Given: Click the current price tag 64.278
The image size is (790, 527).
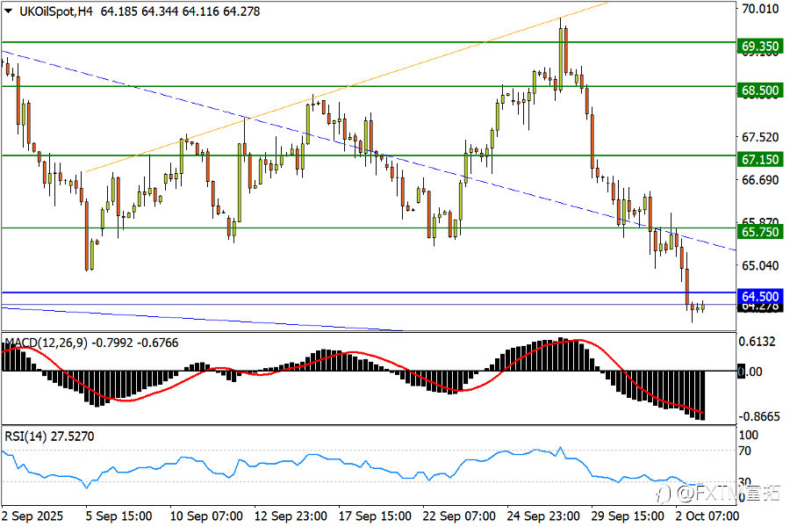Looking at the screenshot, I should tap(760, 307).
